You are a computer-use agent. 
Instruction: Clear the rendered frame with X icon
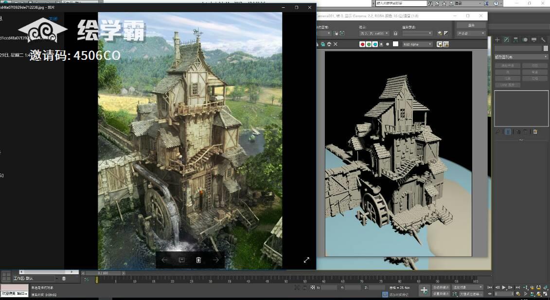pyautogui.click(x=336, y=44)
